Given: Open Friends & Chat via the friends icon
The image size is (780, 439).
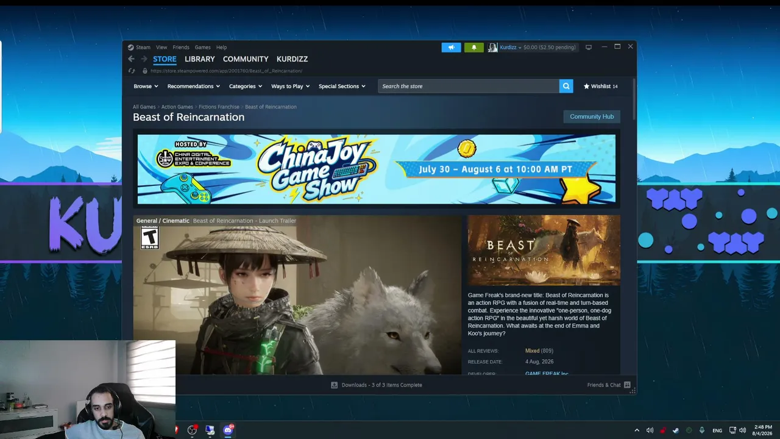Looking at the screenshot, I should pos(627,385).
